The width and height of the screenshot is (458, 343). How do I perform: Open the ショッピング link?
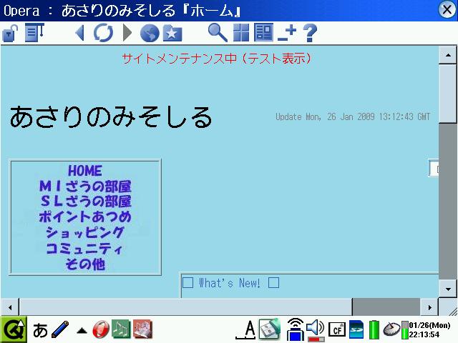(x=85, y=232)
